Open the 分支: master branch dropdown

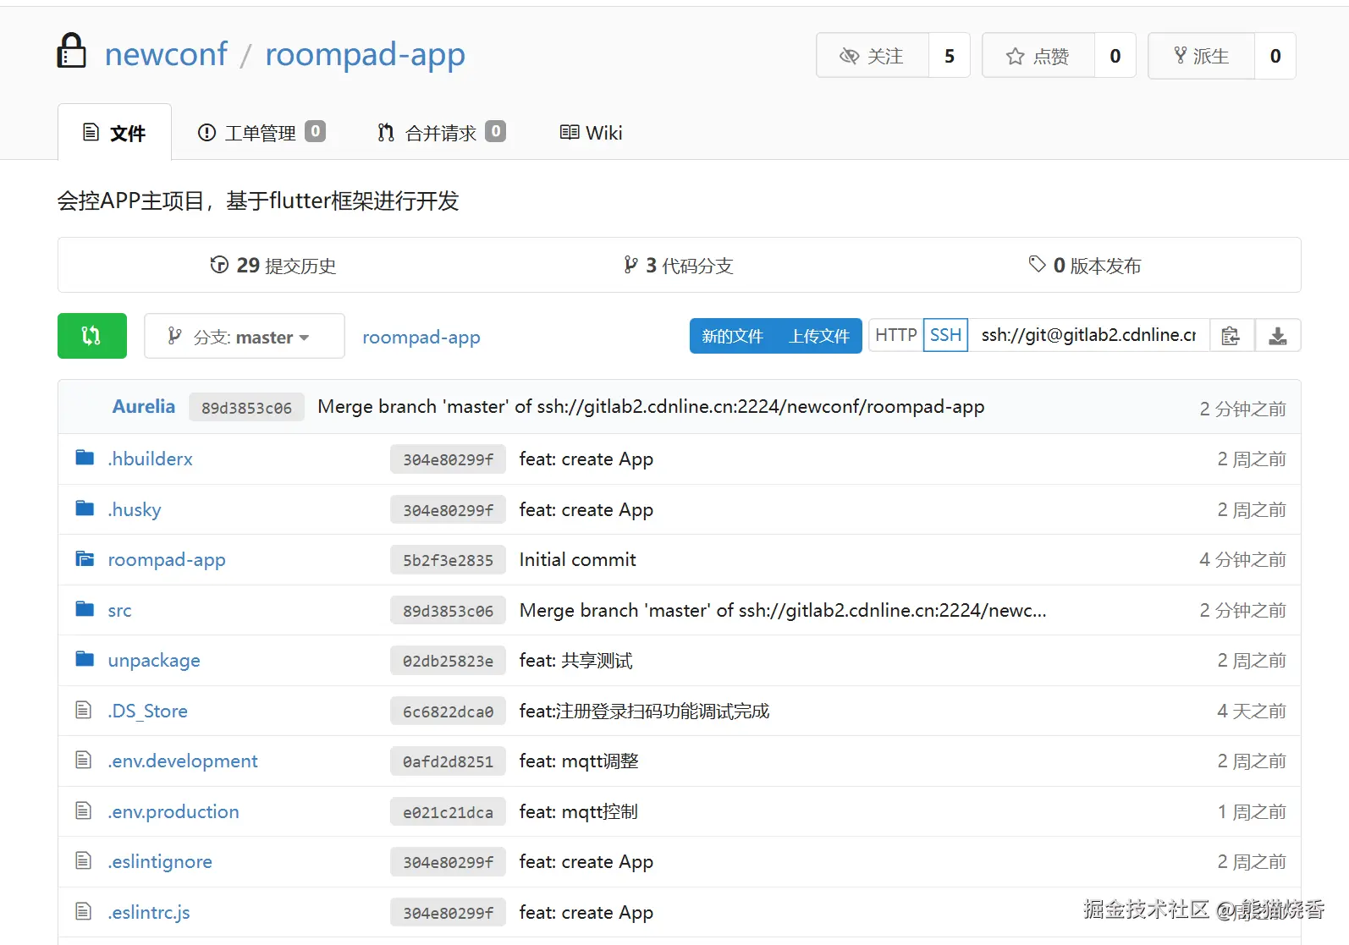[245, 336]
